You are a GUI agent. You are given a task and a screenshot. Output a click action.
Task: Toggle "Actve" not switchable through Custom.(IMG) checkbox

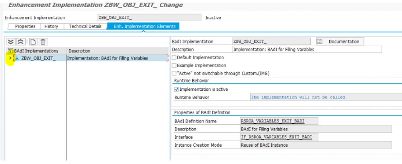tap(174, 73)
